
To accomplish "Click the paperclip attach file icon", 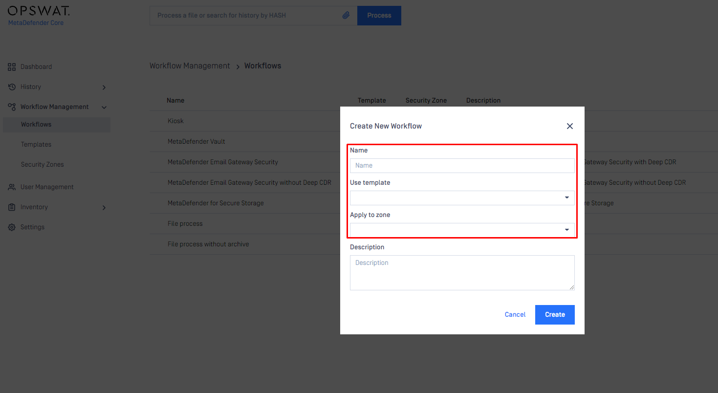I will coord(346,16).
